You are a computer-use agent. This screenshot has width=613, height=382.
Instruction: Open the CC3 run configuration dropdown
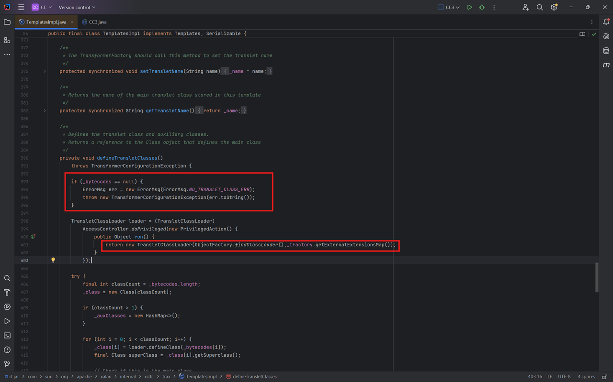point(449,7)
